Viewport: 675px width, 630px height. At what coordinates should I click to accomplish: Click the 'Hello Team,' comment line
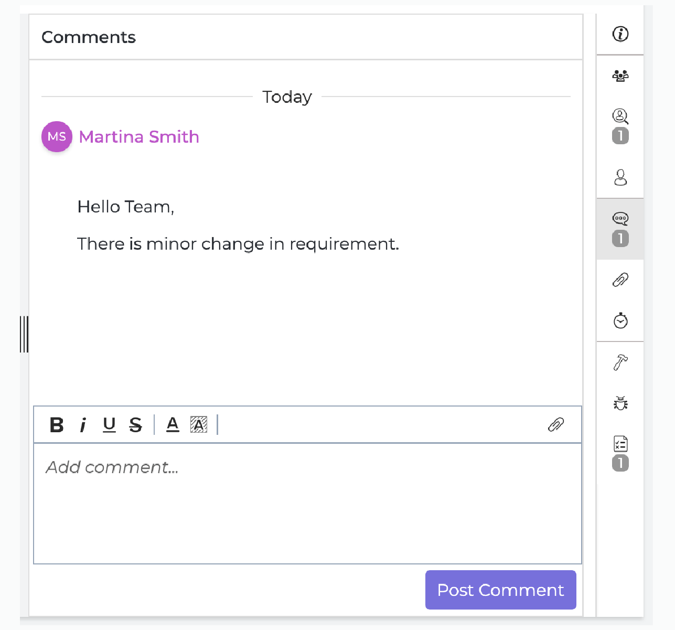click(126, 207)
